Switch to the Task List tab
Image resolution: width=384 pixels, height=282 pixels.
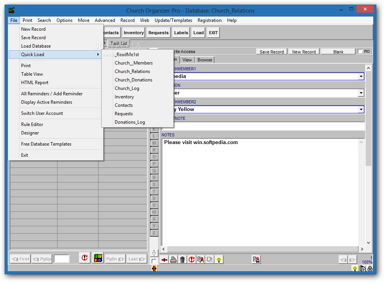[119, 43]
